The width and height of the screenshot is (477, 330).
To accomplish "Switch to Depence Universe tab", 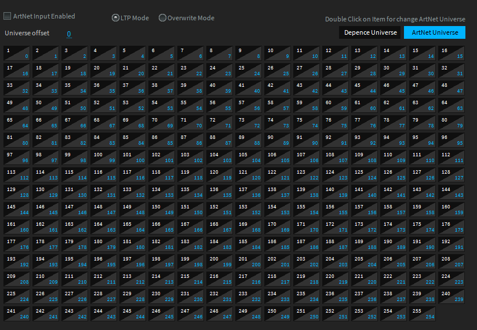I will point(370,32).
